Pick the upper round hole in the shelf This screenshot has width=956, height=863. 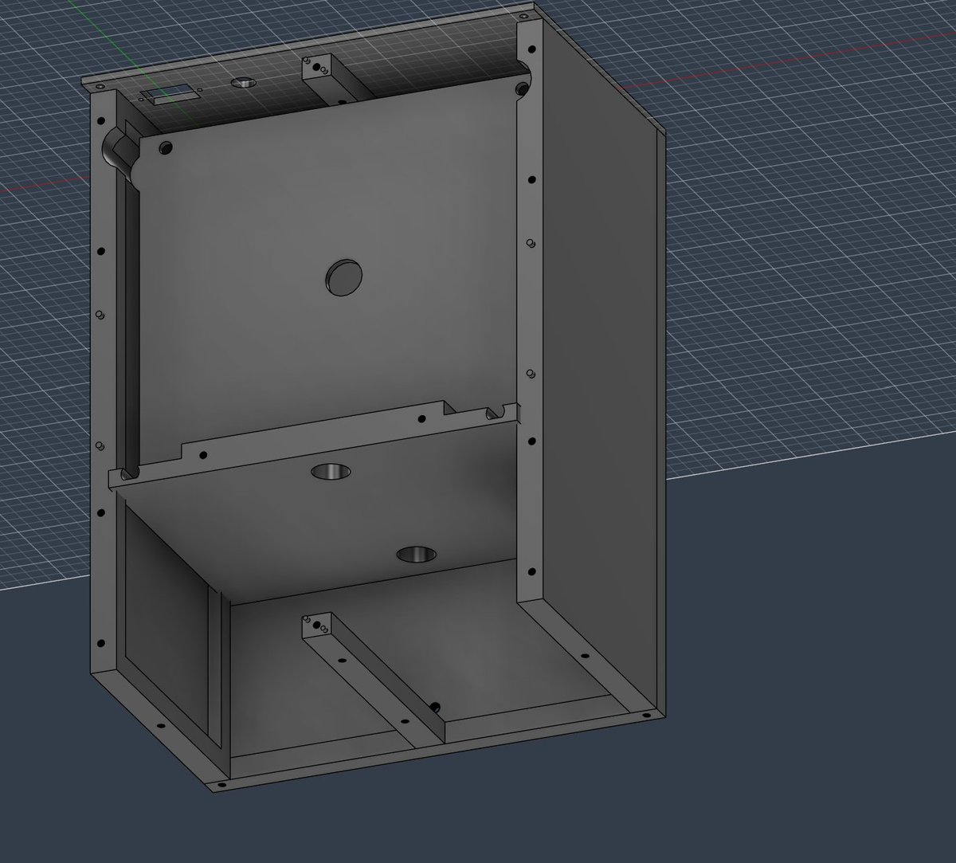point(331,471)
